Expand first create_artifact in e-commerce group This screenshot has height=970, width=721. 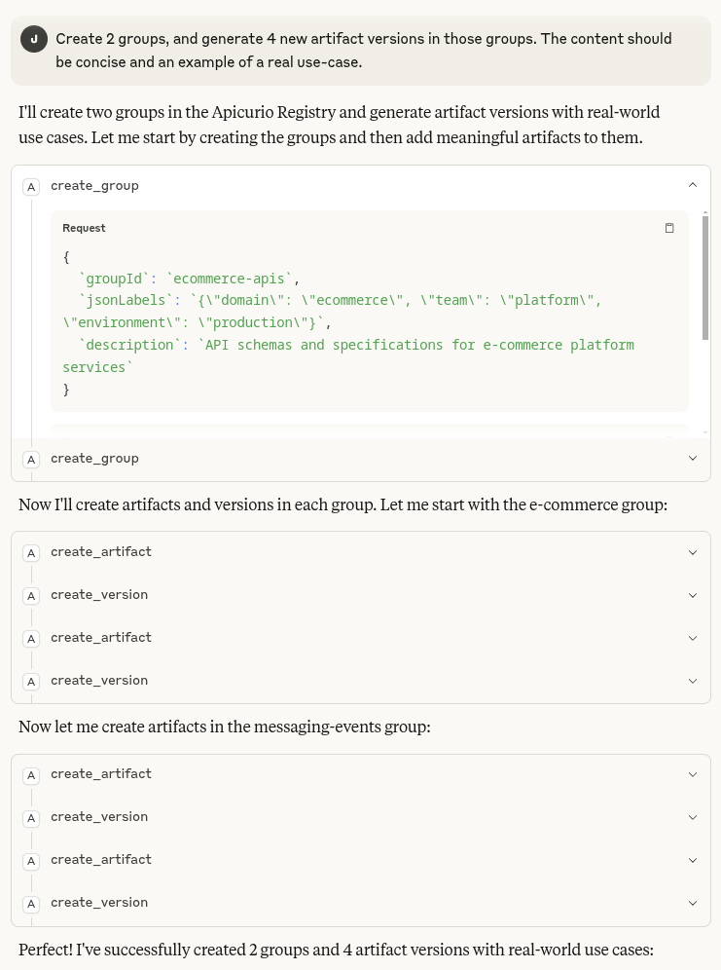tap(693, 552)
